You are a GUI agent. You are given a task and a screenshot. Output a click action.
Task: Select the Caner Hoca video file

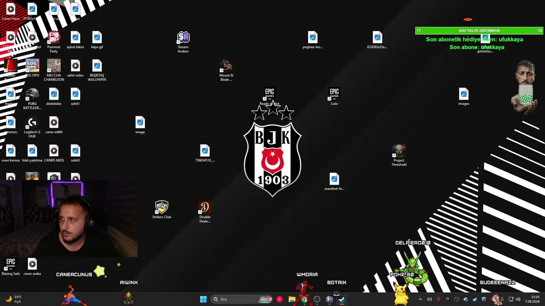(11, 12)
